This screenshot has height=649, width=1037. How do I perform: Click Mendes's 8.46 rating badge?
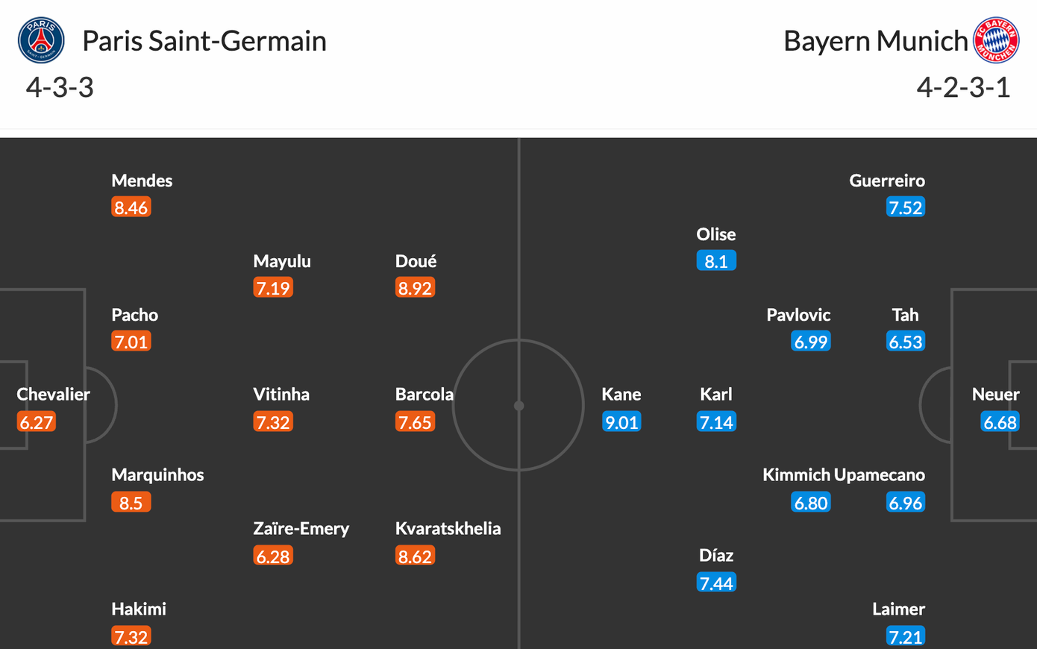tap(131, 207)
